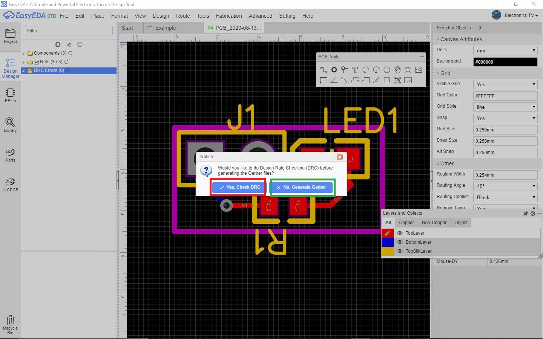This screenshot has width=543, height=339.
Task: Select the Canvas Origin tool in PCB Tools
Action: pyautogui.click(x=323, y=80)
